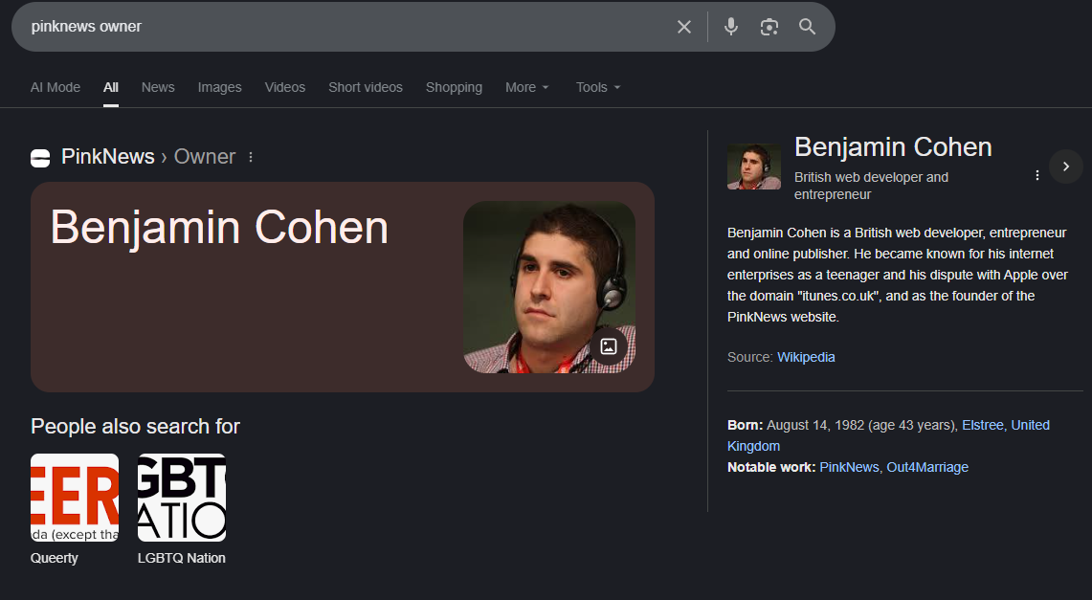This screenshot has width=1092, height=600.
Task: Open small Benjamin Cohen thumbnail in knowledge panel
Action: point(754,167)
